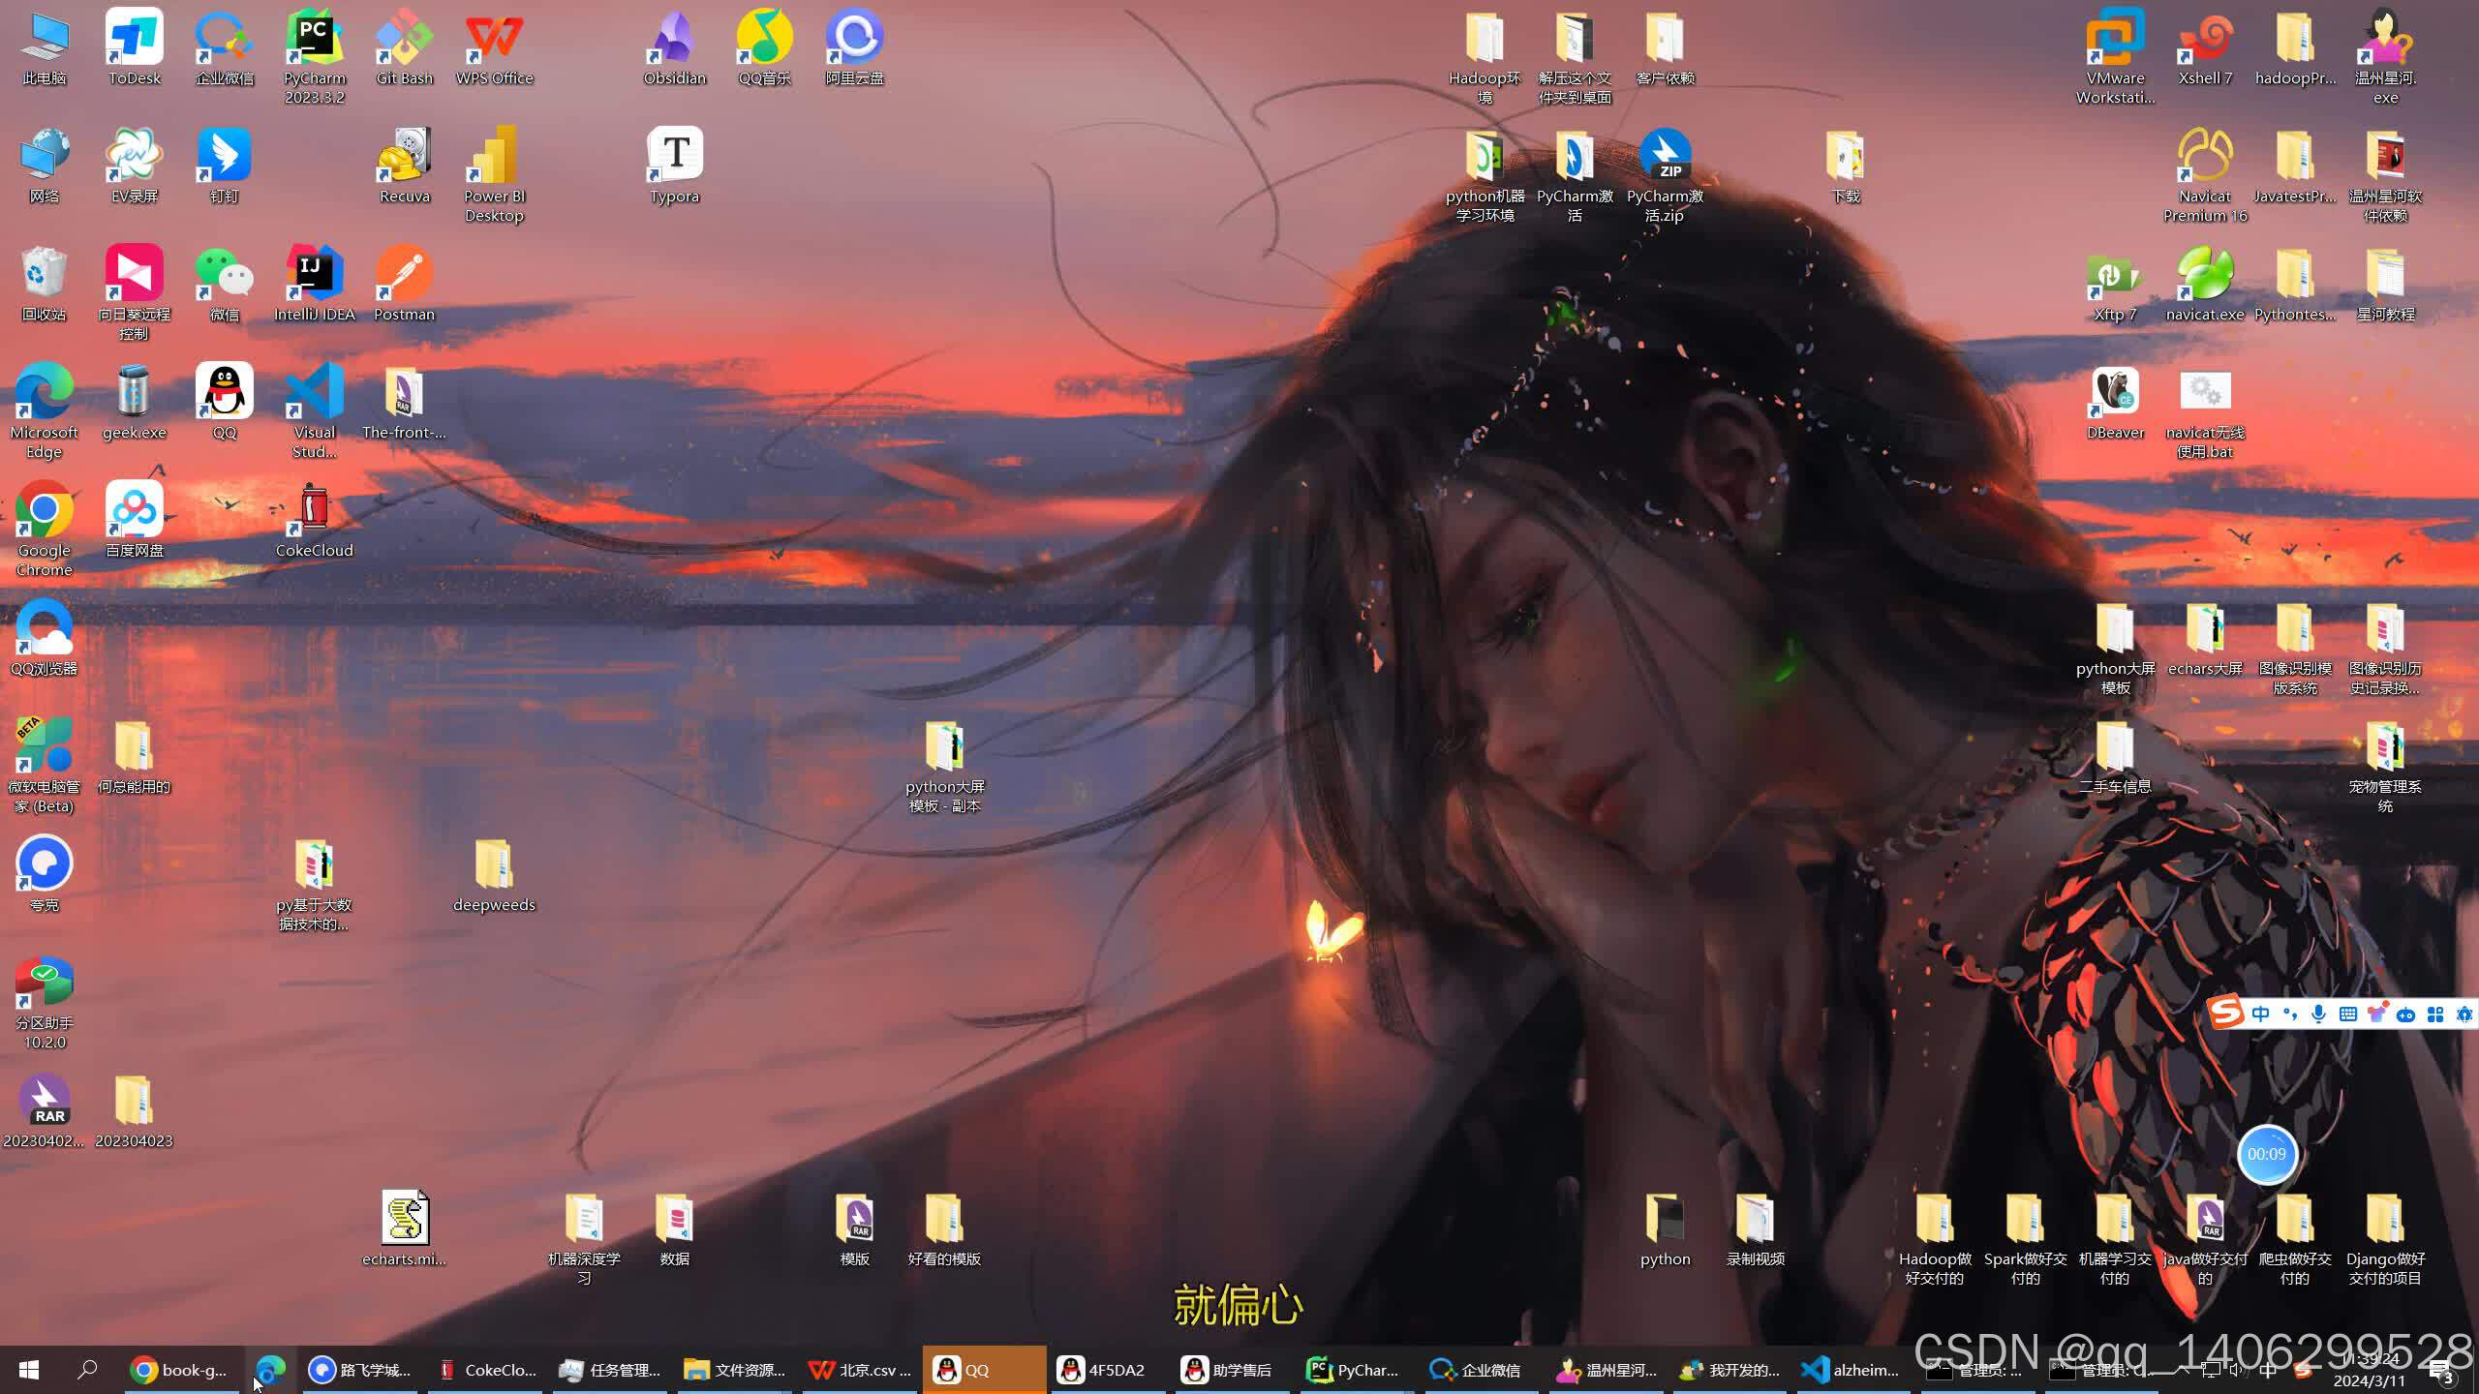This screenshot has height=1394, width=2479.
Task: Click the taskbar search magnifier
Action: click(x=87, y=1370)
